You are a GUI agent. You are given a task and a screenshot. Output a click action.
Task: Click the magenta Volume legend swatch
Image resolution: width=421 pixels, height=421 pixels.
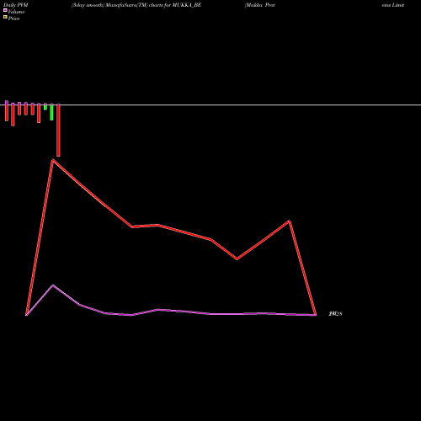click(x=5, y=11)
